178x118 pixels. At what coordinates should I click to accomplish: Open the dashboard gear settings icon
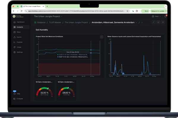163,22
